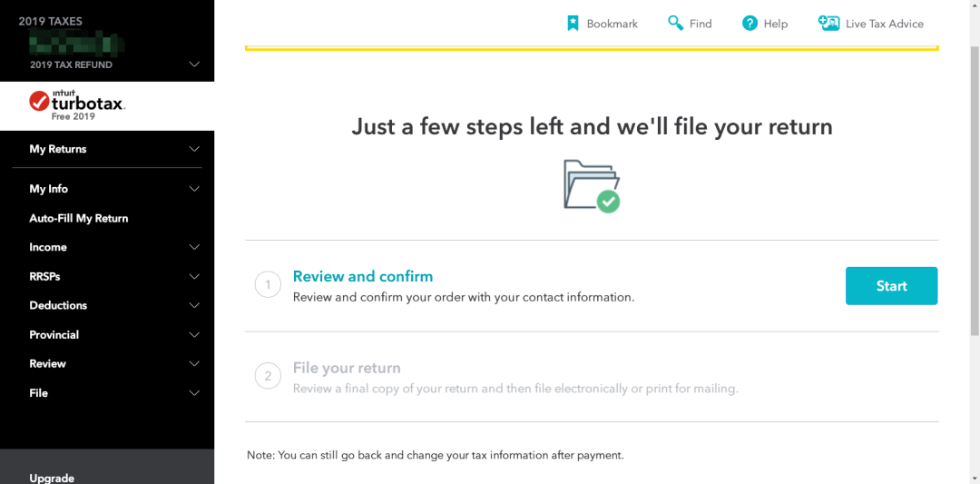Expand the Income section chevron

[x=194, y=247]
